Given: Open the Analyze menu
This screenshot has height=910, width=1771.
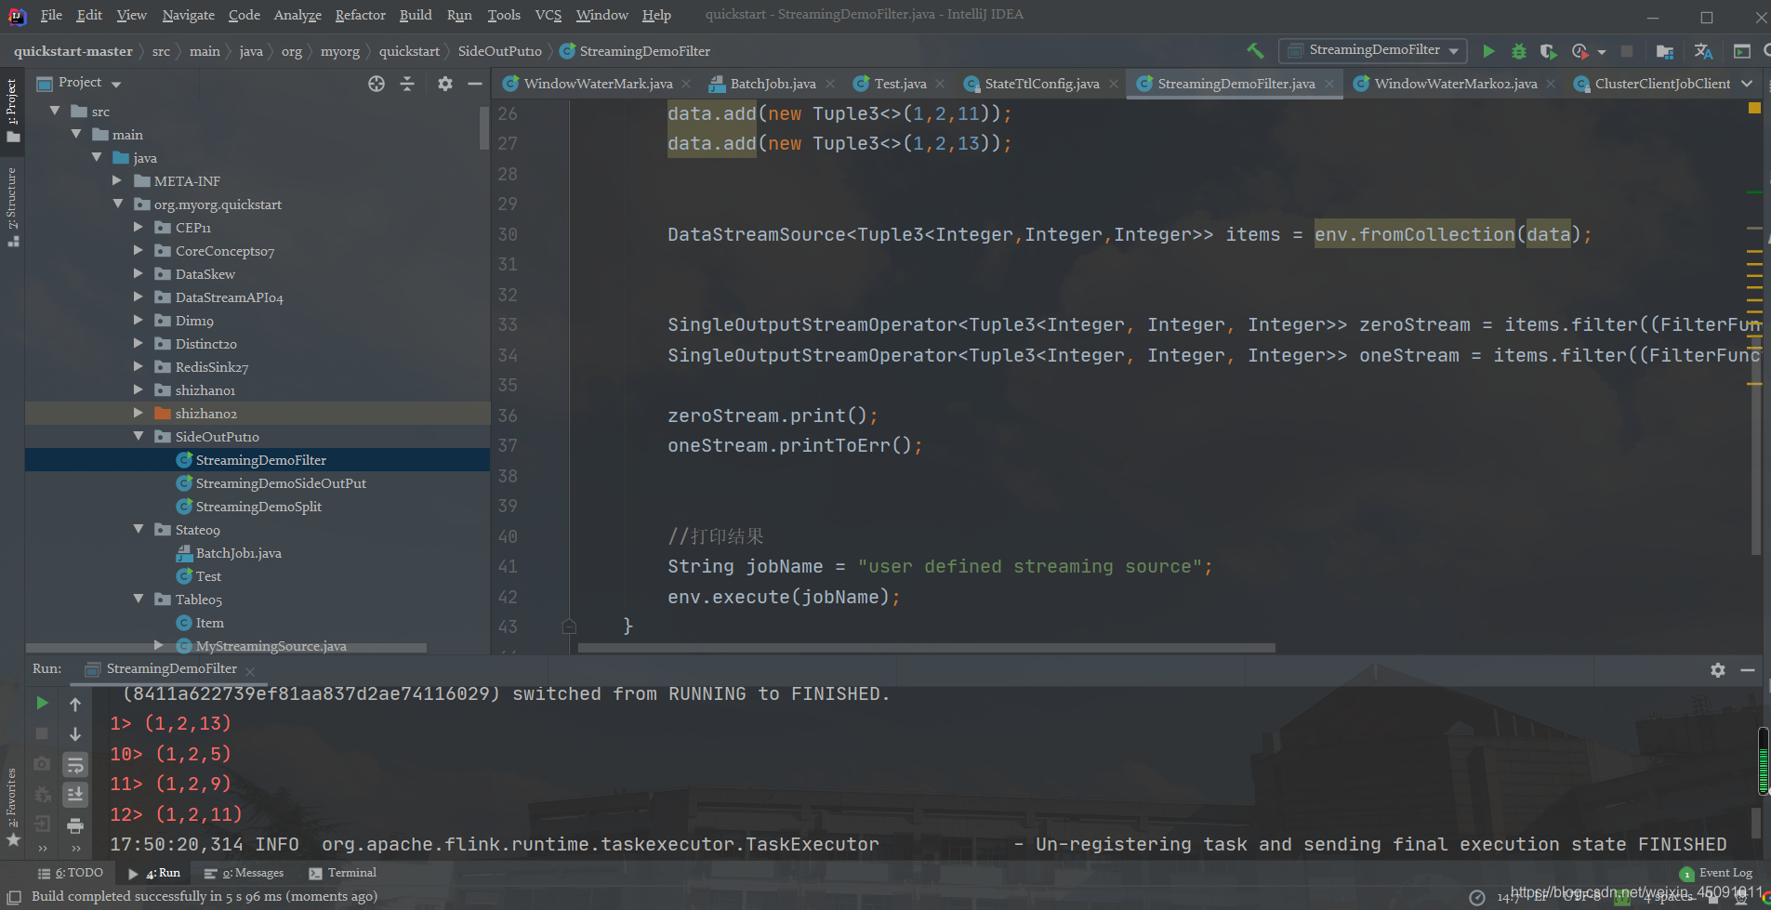Looking at the screenshot, I should [297, 15].
